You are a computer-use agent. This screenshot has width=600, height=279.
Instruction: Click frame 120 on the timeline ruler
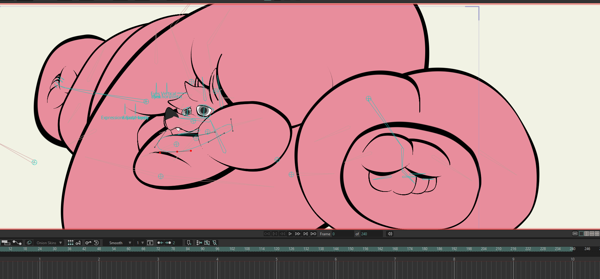point(277,249)
